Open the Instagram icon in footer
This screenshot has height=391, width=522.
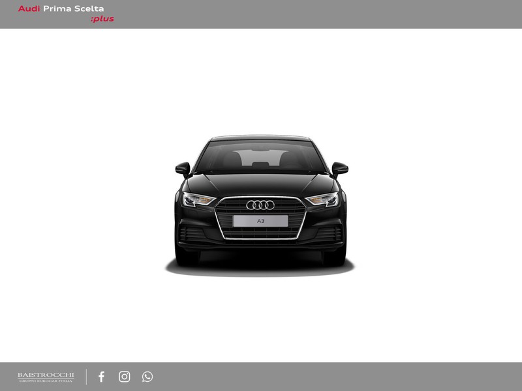pyautogui.click(x=125, y=377)
